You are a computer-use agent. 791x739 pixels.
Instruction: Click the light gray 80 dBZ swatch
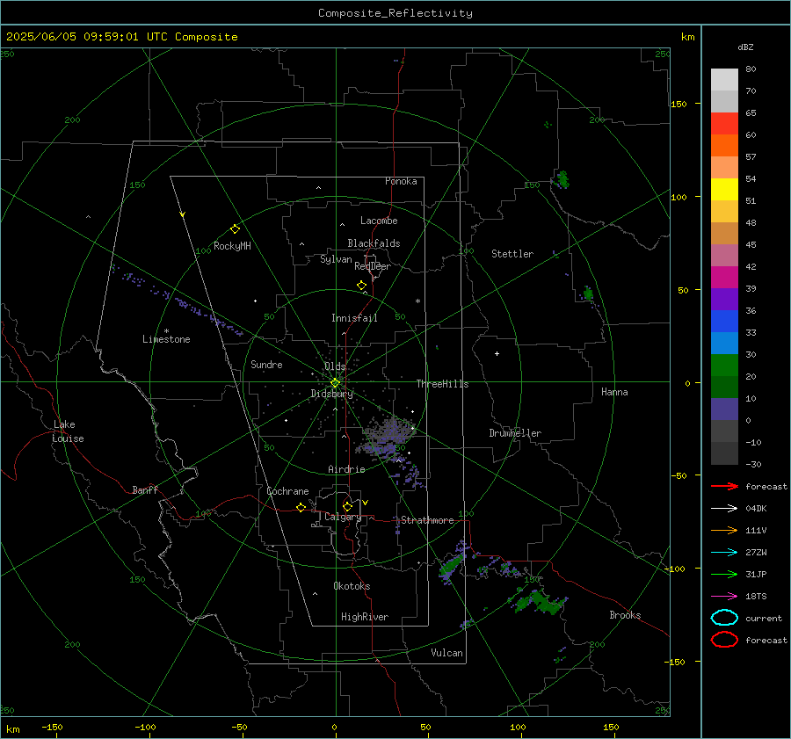point(724,79)
